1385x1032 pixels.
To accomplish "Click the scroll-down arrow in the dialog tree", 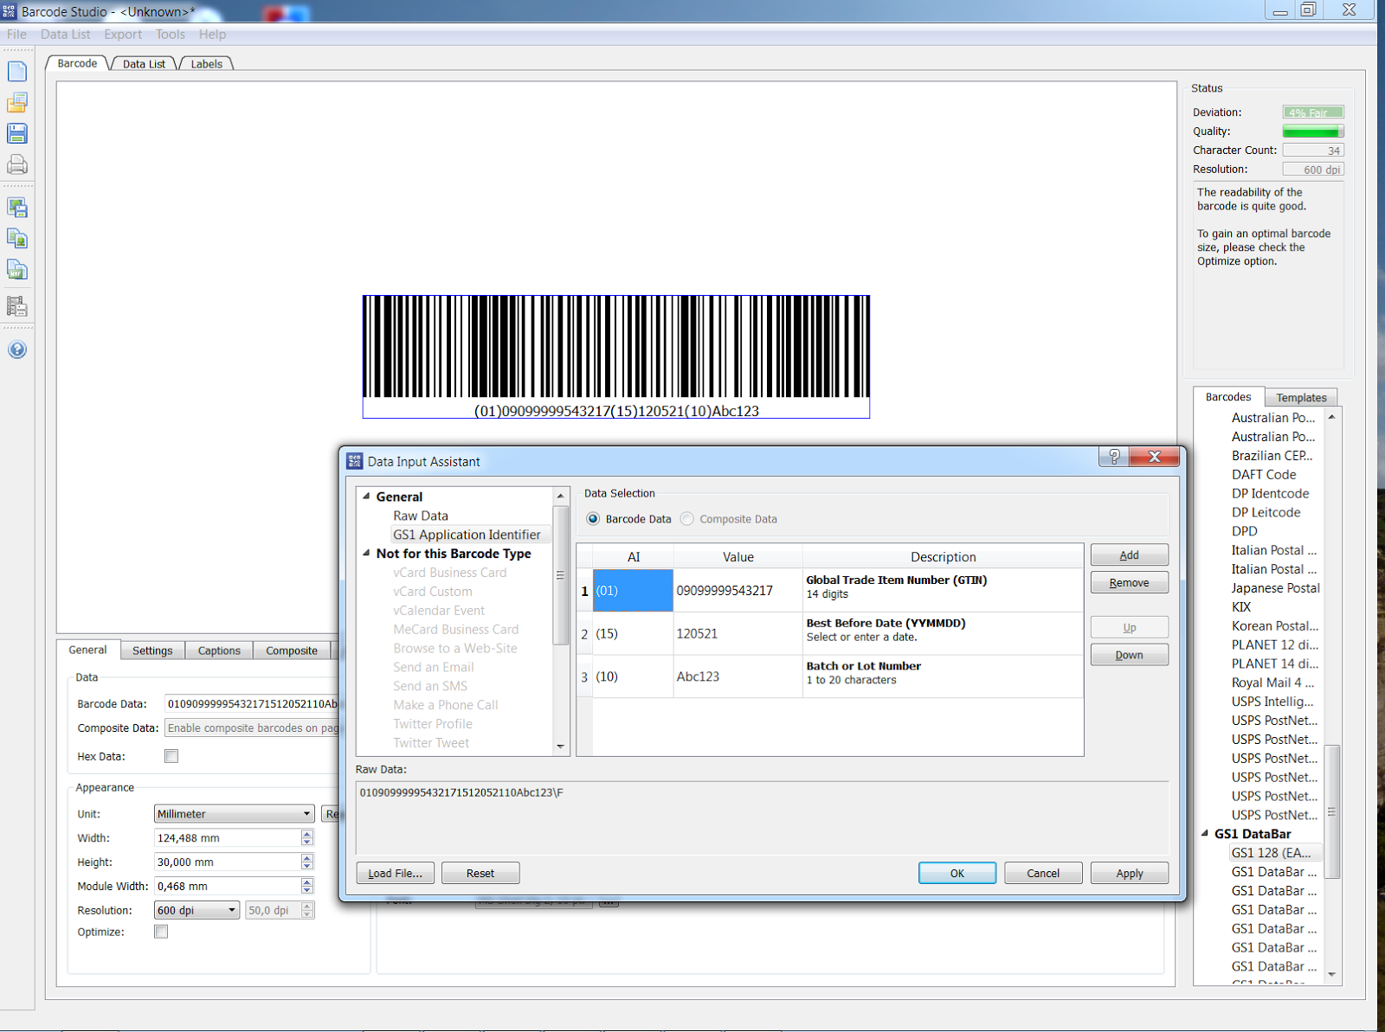I will pos(561,747).
